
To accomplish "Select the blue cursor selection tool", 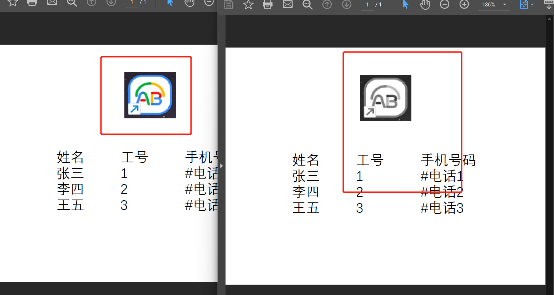I will 405,5.
